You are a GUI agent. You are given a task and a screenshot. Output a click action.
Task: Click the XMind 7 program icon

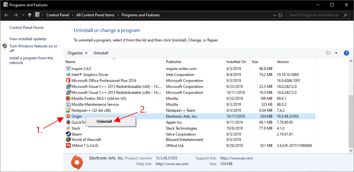[68, 145]
